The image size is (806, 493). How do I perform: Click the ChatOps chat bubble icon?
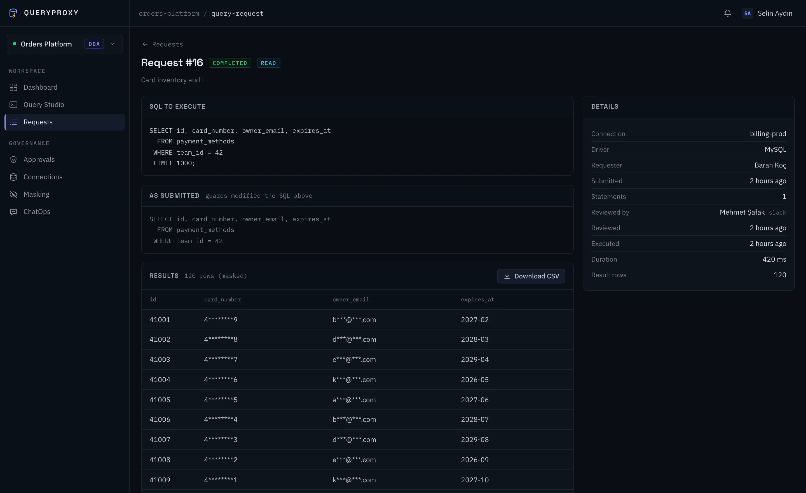coord(13,212)
